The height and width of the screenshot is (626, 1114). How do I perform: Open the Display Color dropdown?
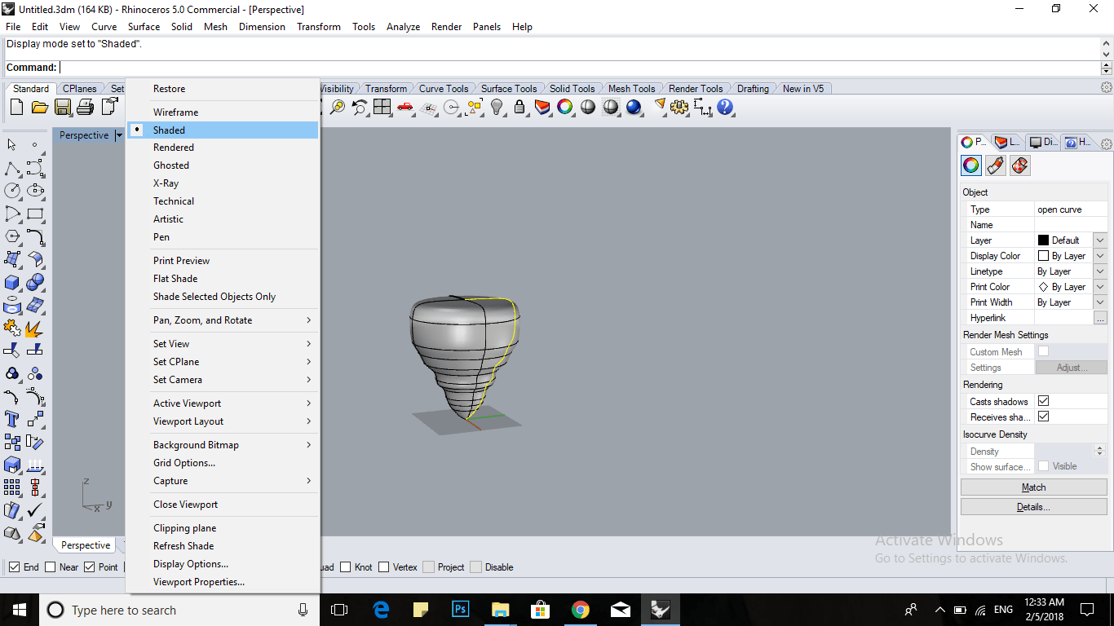[1100, 256]
